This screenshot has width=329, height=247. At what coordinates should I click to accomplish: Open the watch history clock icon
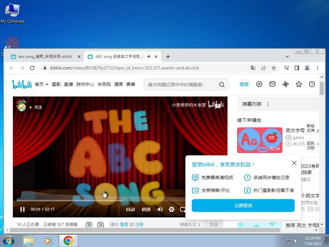pyautogui.click(x=312, y=84)
